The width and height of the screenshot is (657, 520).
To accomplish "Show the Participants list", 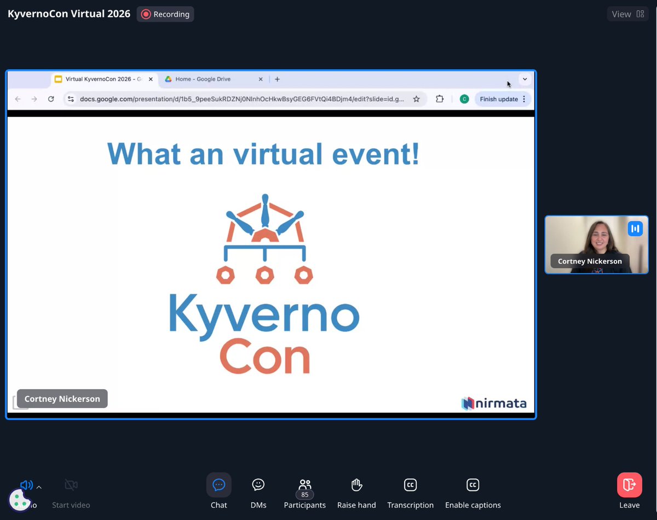I will click(x=305, y=492).
